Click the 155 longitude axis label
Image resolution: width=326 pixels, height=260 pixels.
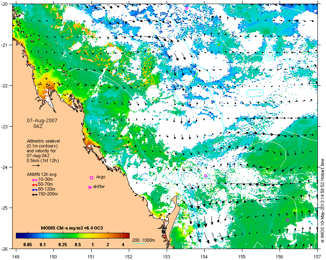click(x=242, y=257)
